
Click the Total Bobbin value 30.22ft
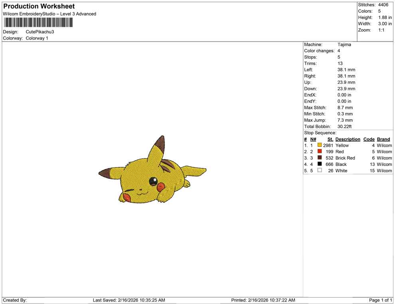coord(345,126)
